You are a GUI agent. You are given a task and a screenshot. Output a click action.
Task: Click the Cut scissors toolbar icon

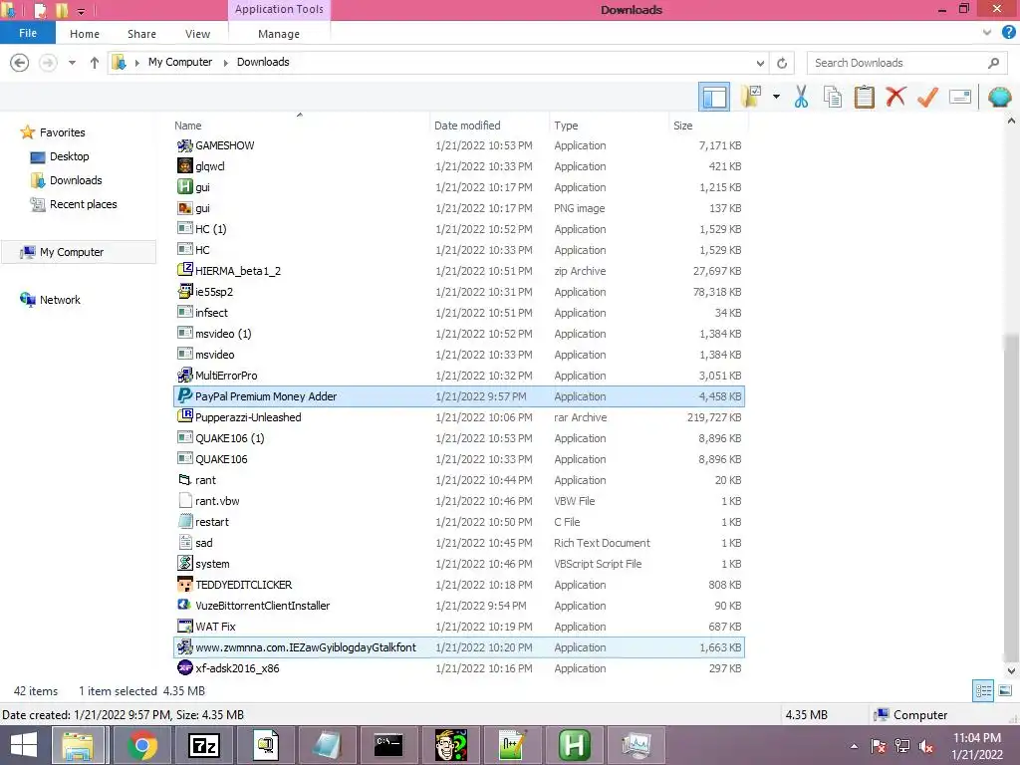click(x=801, y=97)
